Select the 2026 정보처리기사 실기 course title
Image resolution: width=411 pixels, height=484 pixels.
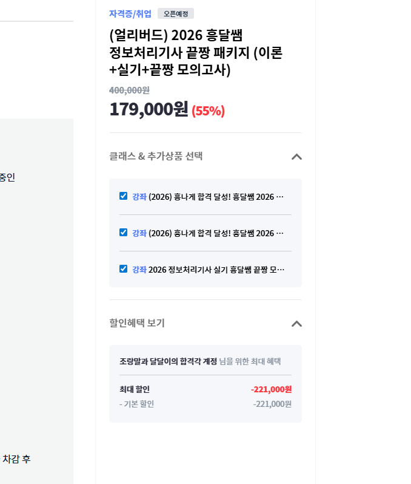click(x=216, y=270)
